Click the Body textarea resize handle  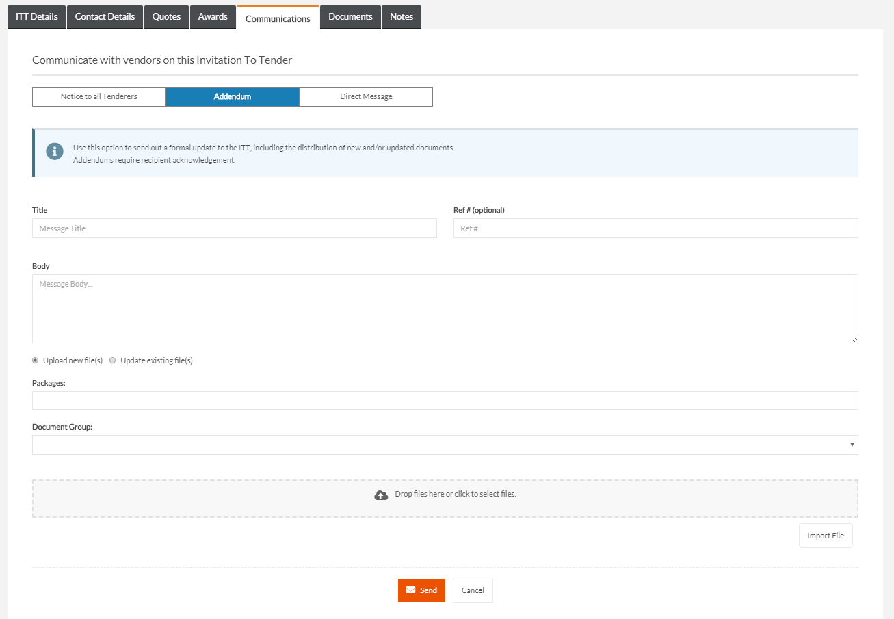pos(853,339)
